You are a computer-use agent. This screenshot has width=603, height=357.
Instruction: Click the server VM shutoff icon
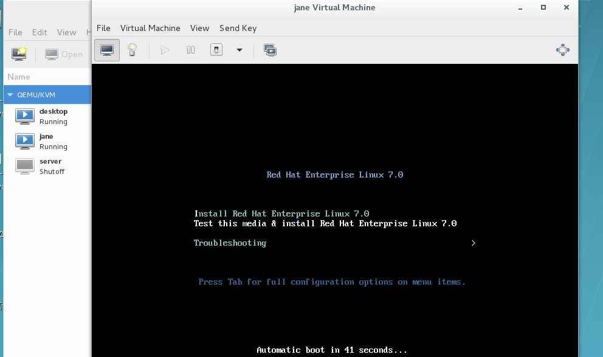point(24,166)
